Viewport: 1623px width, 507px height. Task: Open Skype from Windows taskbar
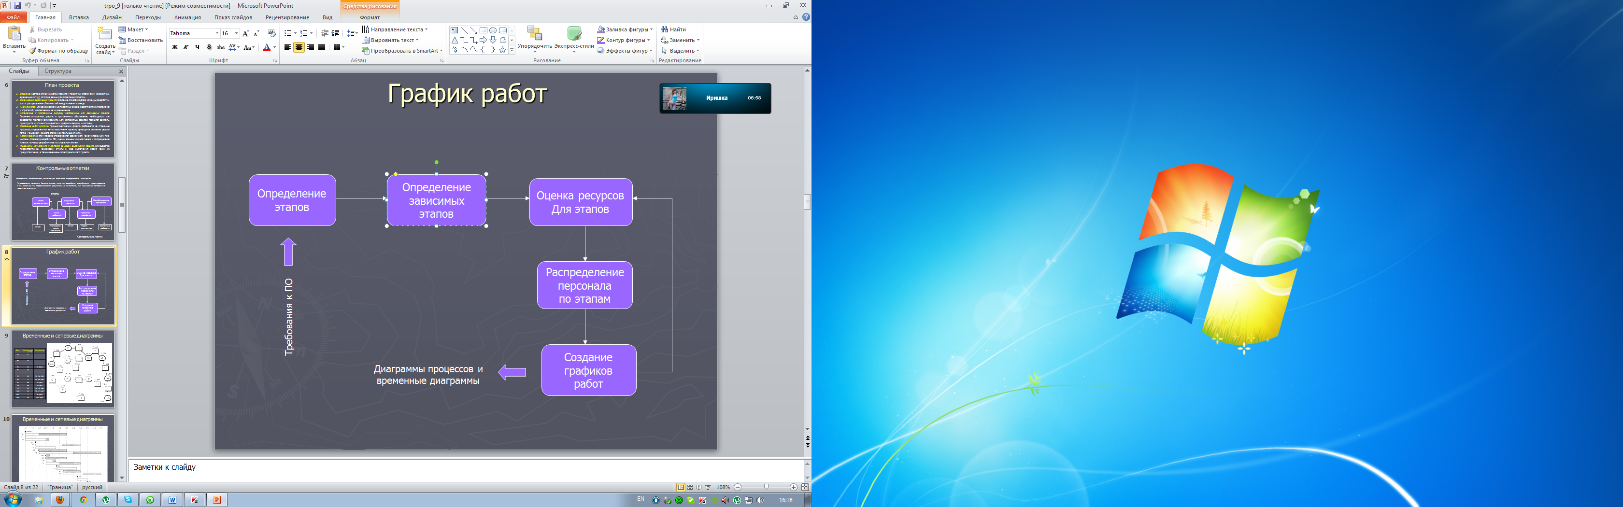pyautogui.click(x=128, y=500)
